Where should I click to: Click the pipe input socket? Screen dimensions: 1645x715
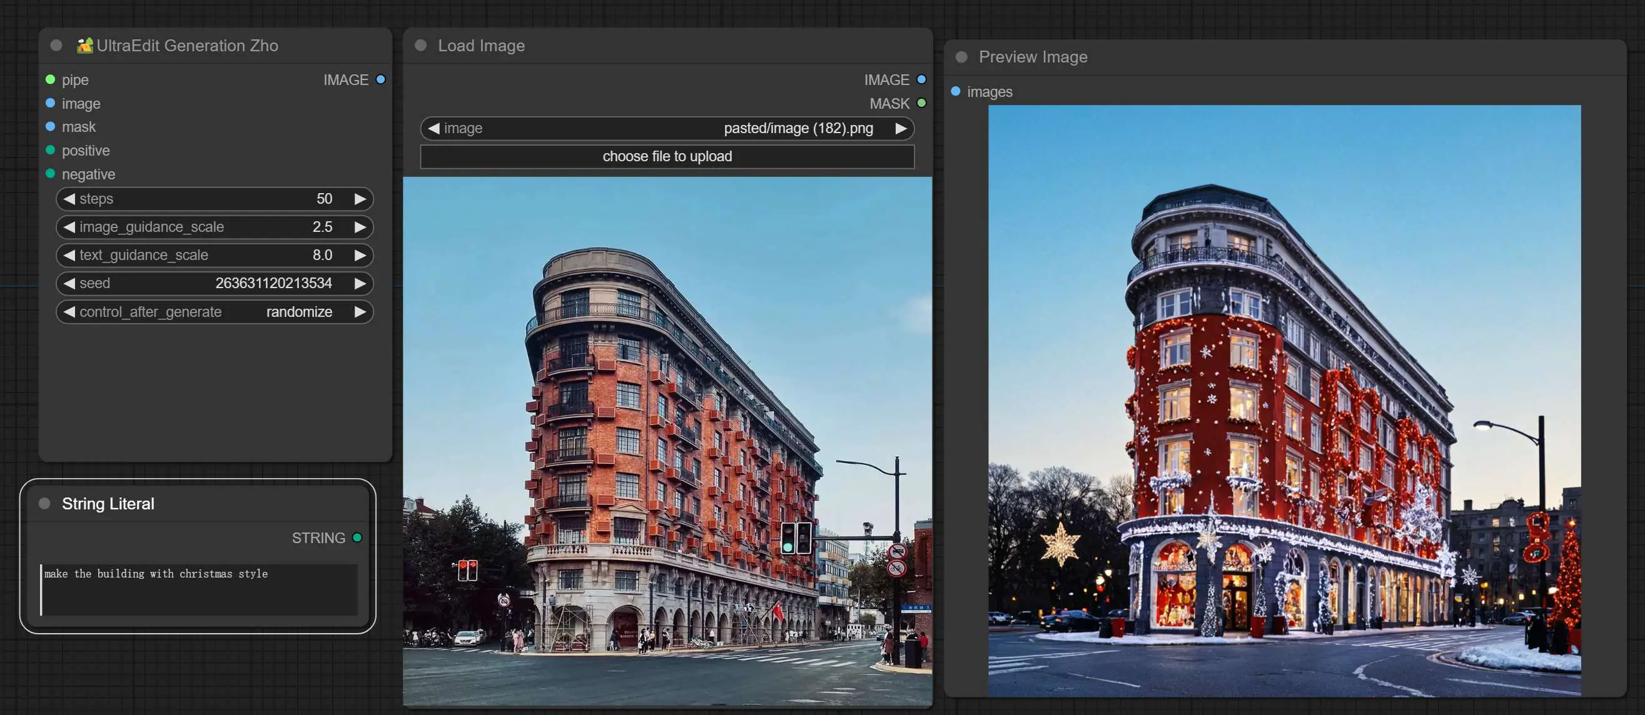(x=51, y=80)
